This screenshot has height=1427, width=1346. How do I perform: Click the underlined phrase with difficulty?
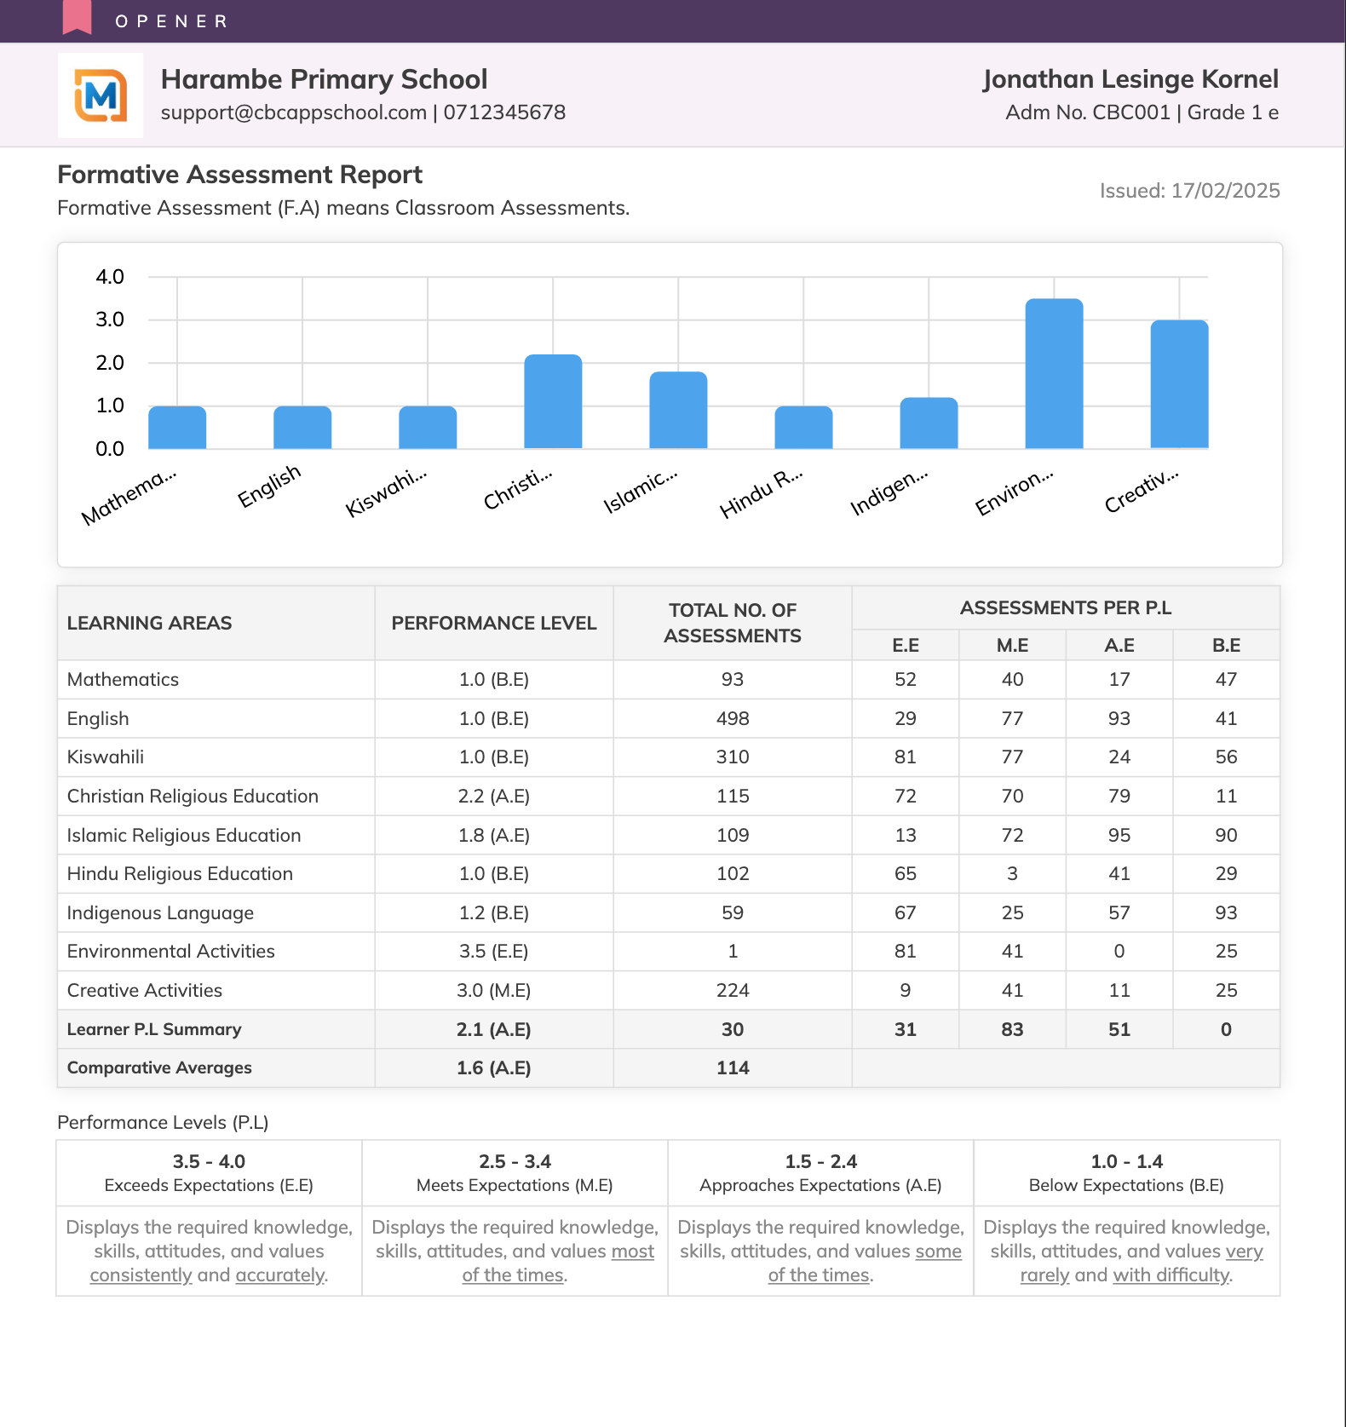1171,1275
